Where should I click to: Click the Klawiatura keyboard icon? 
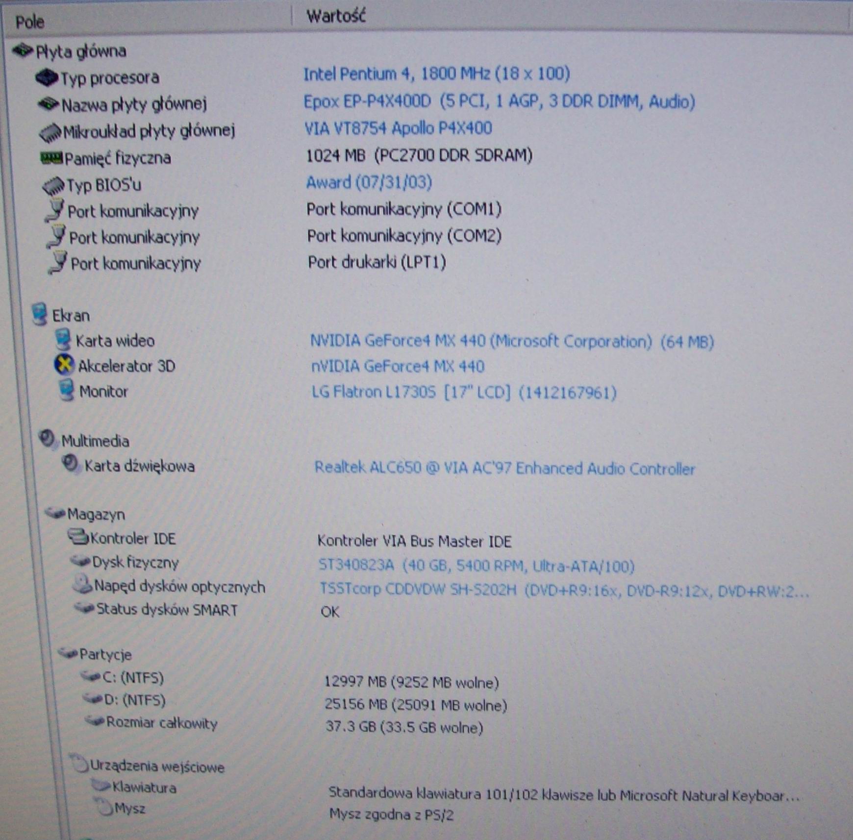[101, 786]
